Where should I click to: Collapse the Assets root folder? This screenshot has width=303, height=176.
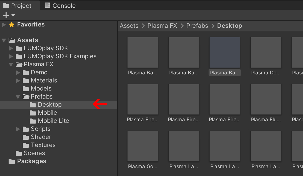pyautogui.click(x=4, y=40)
